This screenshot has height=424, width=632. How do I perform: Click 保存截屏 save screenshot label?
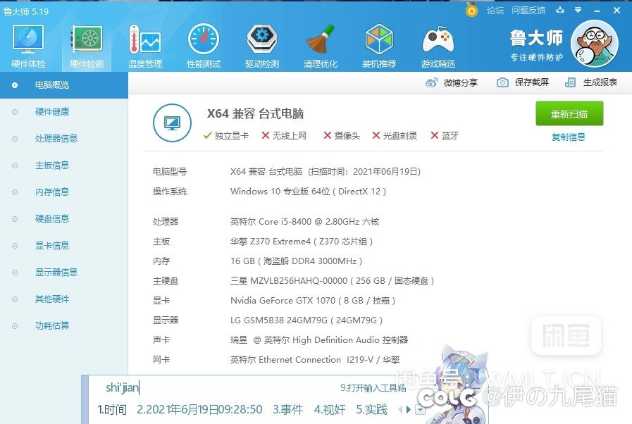pos(532,82)
